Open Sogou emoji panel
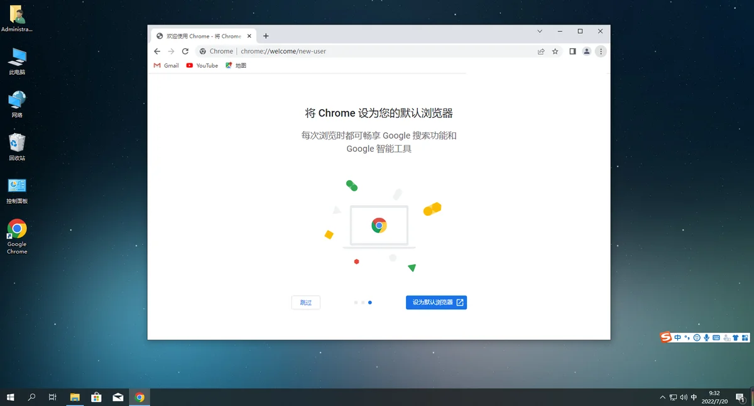754x406 pixels. click(x=697, y=338)
